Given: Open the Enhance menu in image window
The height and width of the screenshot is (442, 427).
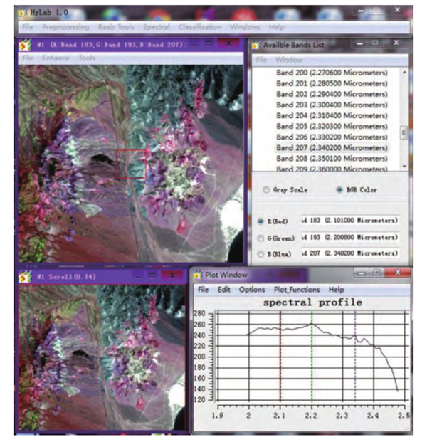Looking at the screenshot, I should click(56, 58).
